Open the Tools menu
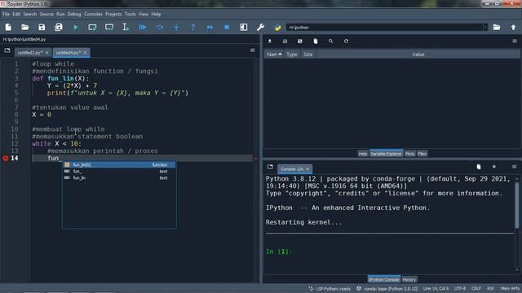 point(130,15)
